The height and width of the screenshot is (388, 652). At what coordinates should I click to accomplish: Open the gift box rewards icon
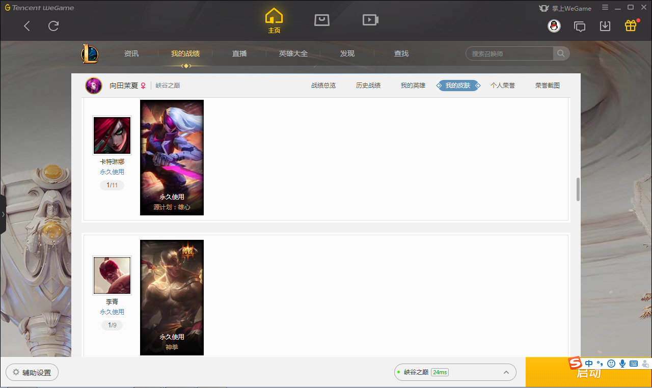[631, 25]
